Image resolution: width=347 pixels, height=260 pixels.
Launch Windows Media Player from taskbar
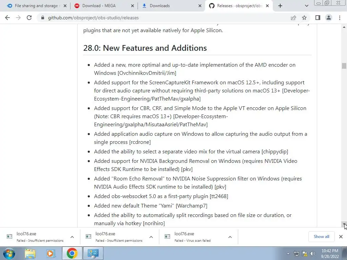51,253
